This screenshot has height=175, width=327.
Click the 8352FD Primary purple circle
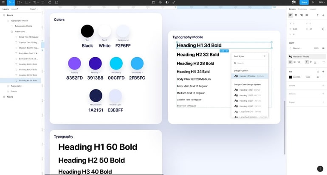pyautogui.click(x=74, y=63)
